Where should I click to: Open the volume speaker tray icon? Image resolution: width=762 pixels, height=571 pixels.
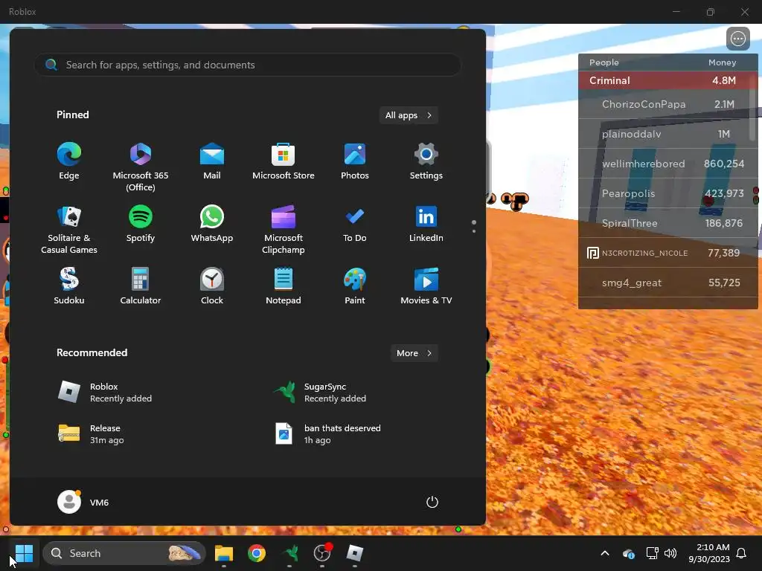670,553
